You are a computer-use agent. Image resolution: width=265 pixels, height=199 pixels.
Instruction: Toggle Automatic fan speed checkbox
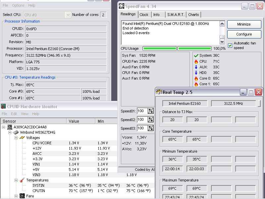[x=230, y=45]
